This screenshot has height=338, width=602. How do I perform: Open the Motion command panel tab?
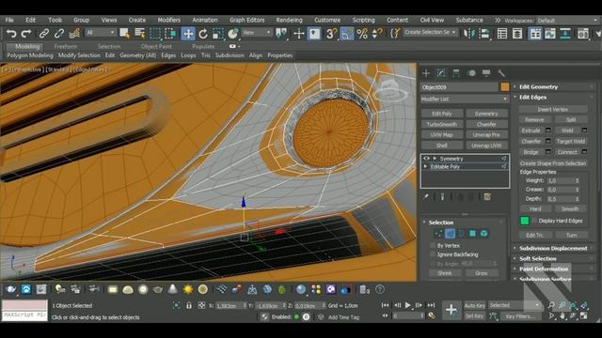(x=472, y=73)
